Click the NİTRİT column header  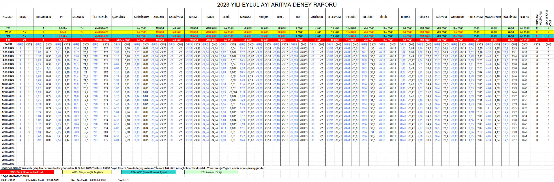383,17
